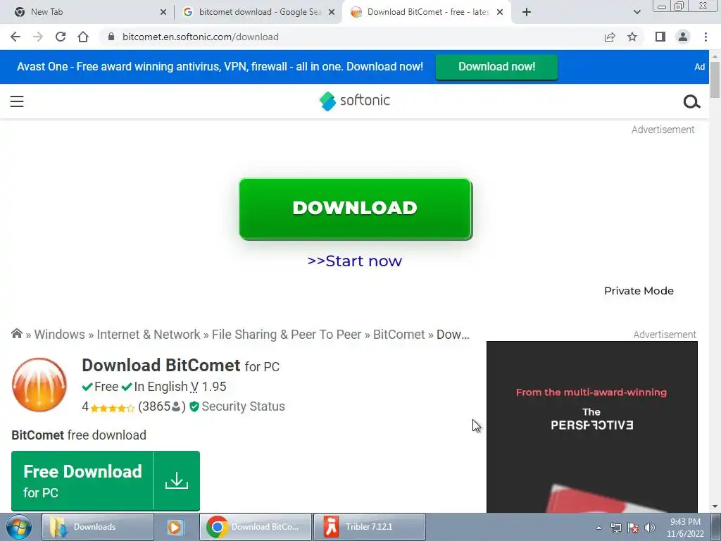Select the Download BitComet tab

[x=427, y=12]
